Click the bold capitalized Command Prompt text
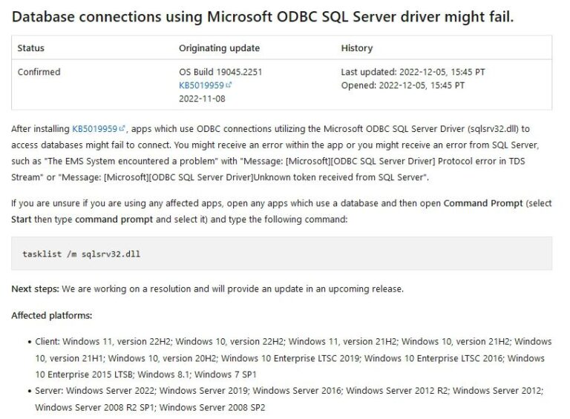Screen dimensions: 570x419 tap(483, 203)
